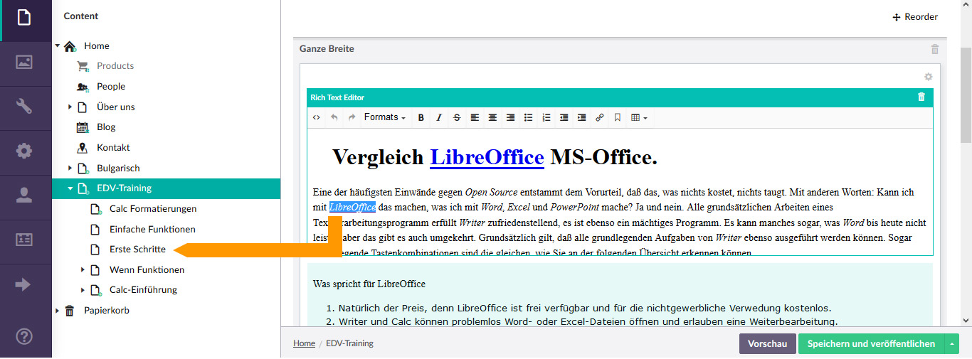The height and width of the screenshot is (359, 972).
Task: Click the Vorschau preview button
Action: click(x=767, y=343)
